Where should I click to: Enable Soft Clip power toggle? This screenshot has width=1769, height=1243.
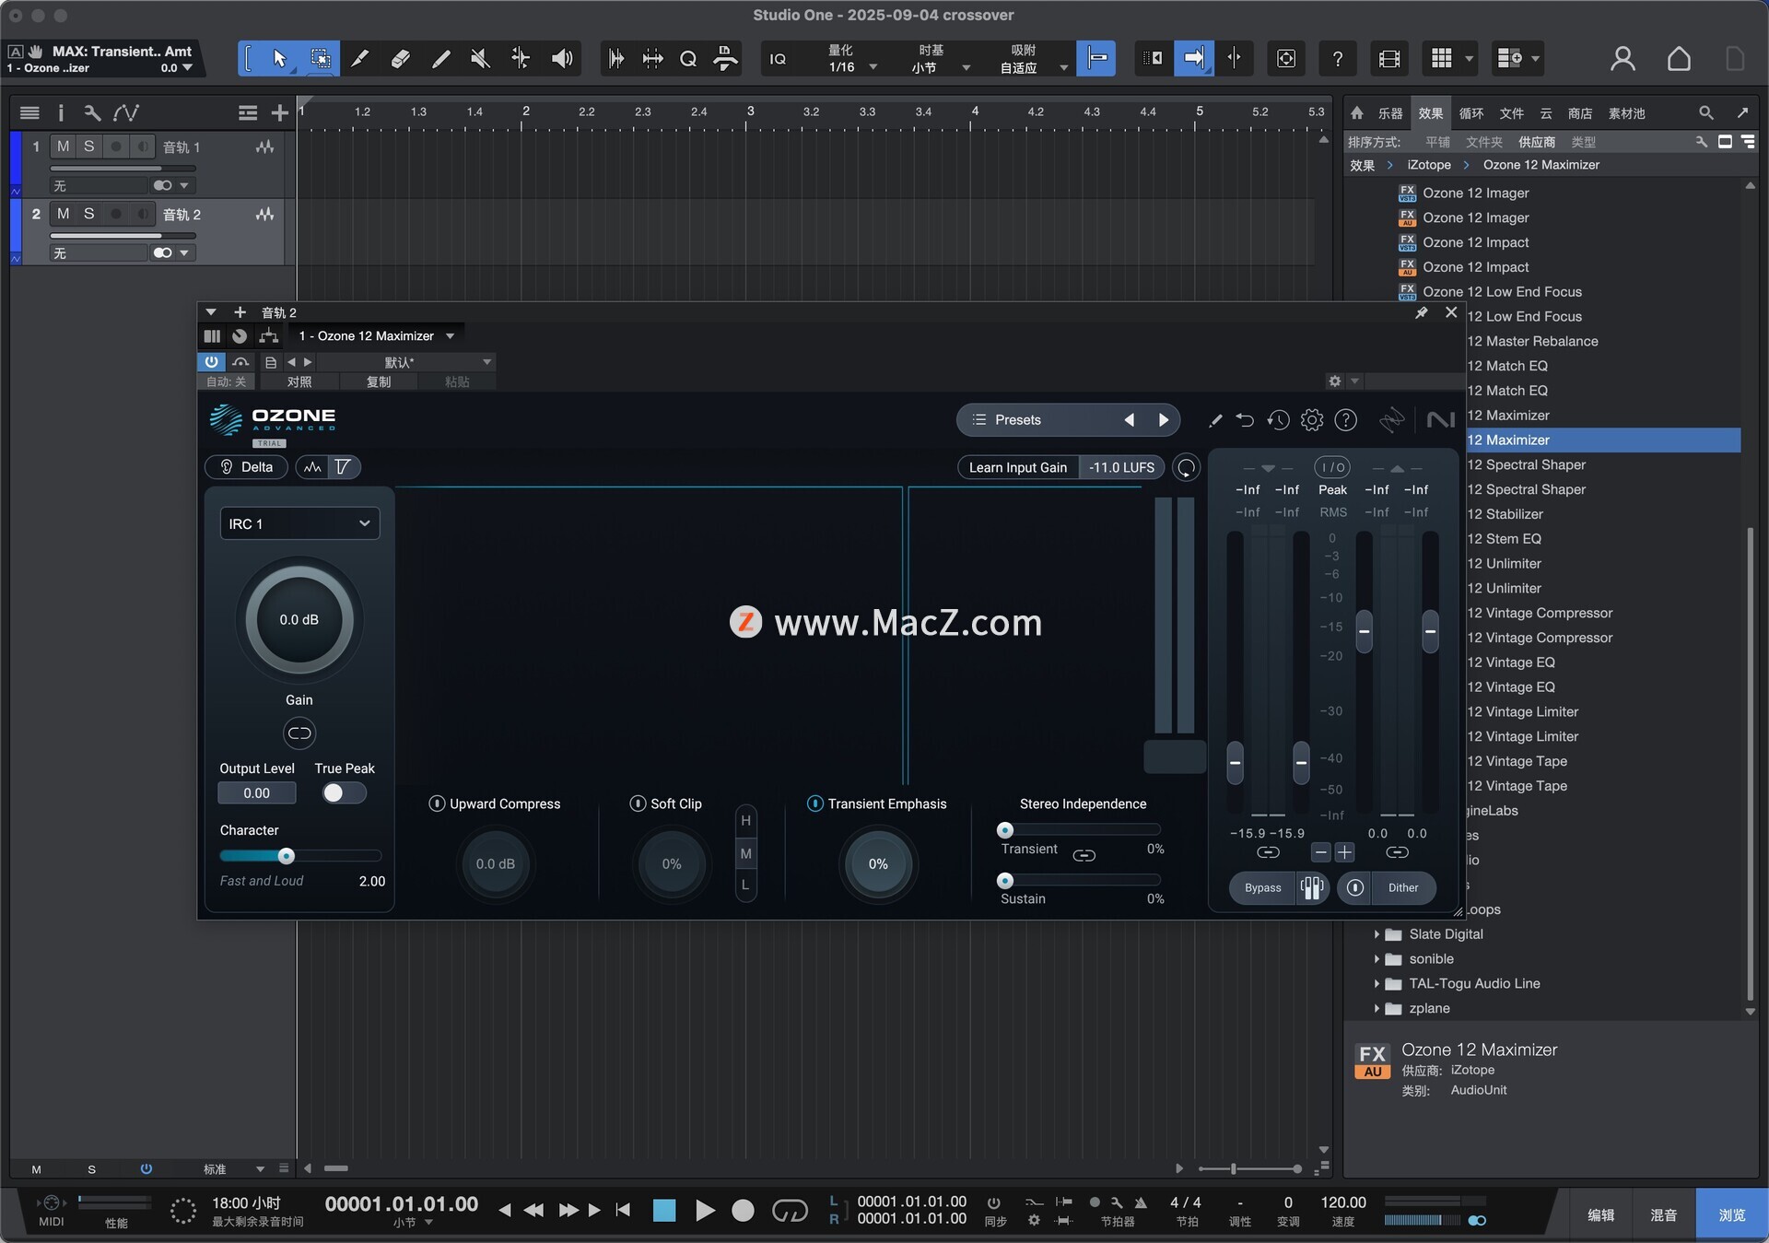point(638,803)
